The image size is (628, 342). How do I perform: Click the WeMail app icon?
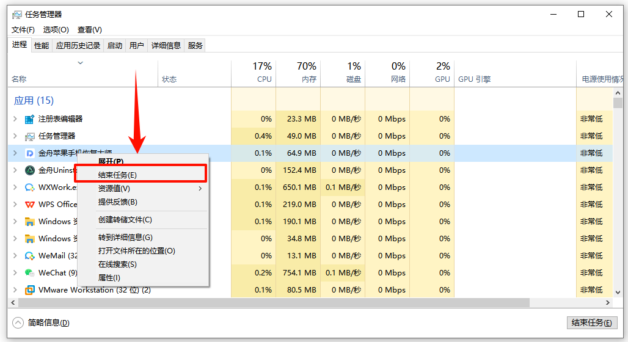pos(30,255)
